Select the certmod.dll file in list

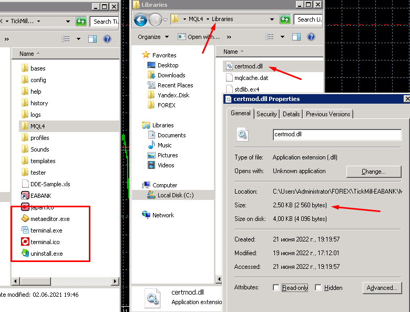(x=273, y=66)
